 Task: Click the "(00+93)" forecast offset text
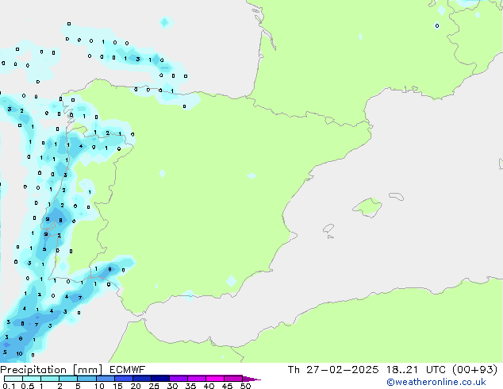474,370
